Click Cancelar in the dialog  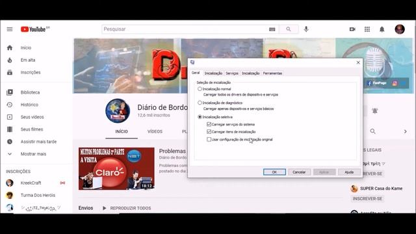click(299, 172)
